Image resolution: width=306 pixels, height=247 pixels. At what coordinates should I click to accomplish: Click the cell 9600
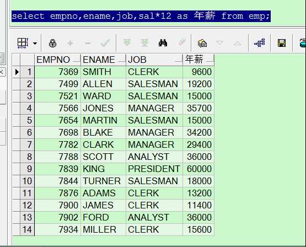198,72
